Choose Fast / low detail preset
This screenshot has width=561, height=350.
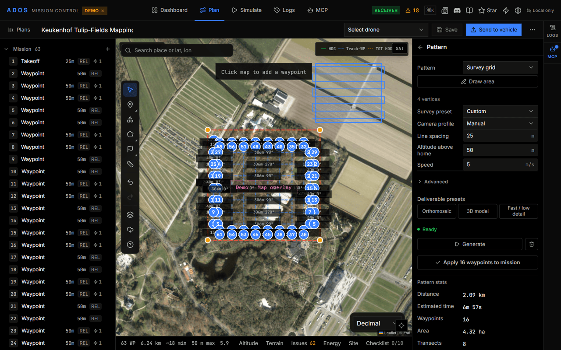[518, 211]
